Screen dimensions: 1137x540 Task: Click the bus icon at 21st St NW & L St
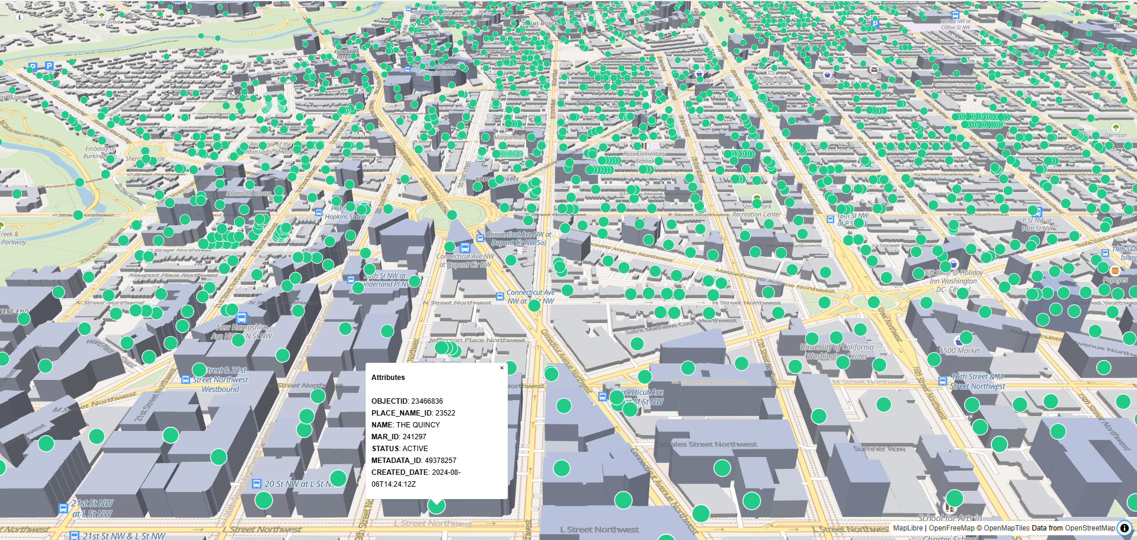(x=74, y=536)
